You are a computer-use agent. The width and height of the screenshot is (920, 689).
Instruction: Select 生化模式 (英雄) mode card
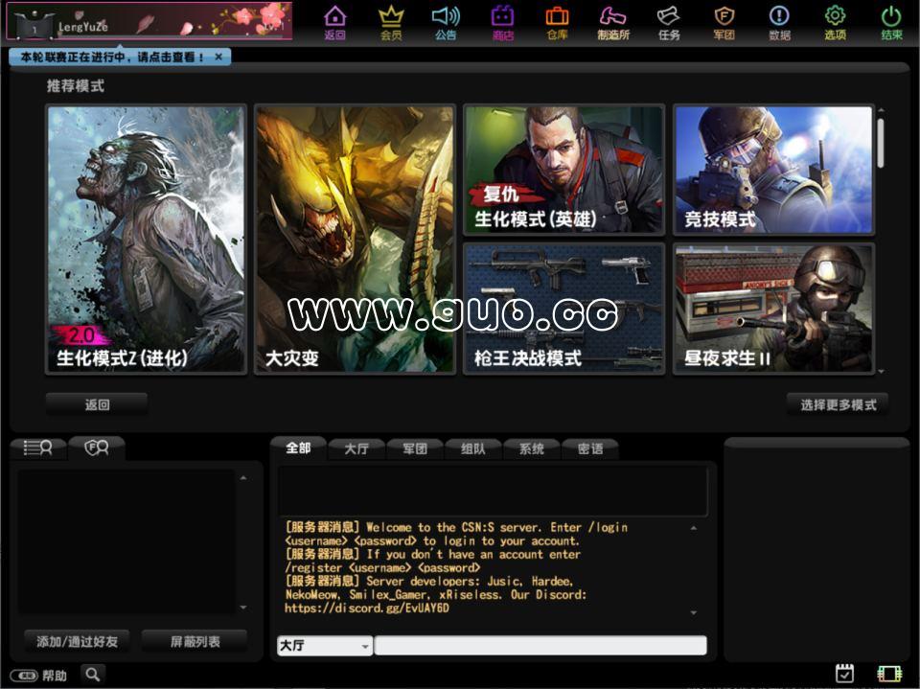[x=563, y=170]
